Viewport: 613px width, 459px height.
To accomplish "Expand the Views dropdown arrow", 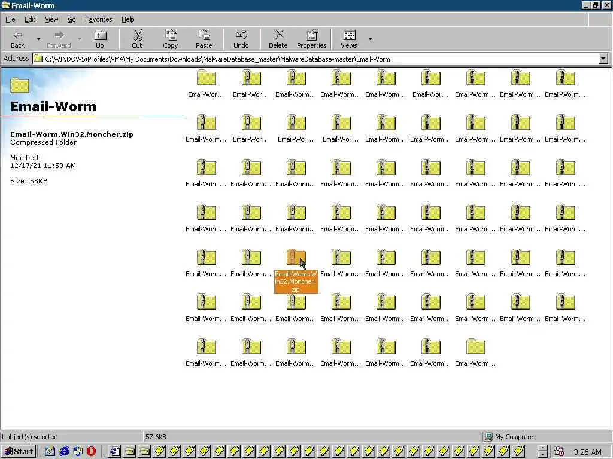I will point(370,39).
